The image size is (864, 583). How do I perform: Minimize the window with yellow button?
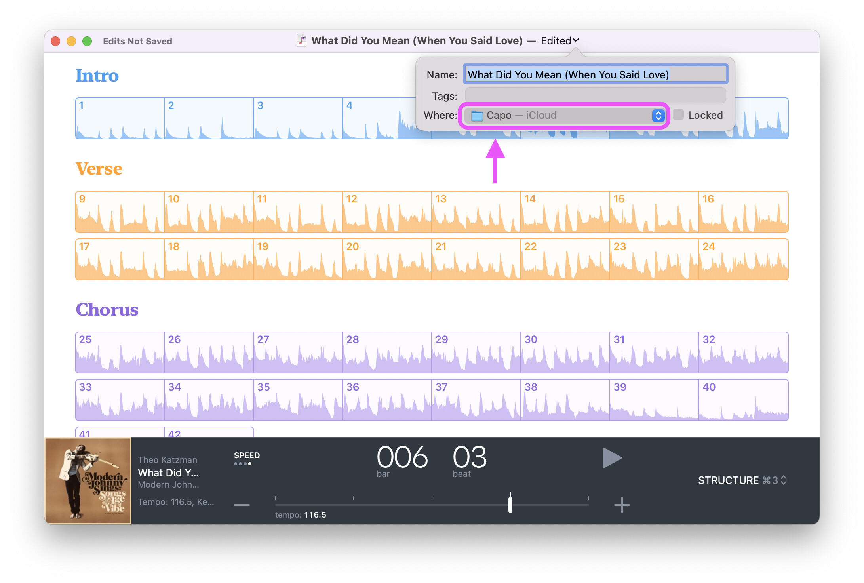pyautogui.click(x=71, y=41)
